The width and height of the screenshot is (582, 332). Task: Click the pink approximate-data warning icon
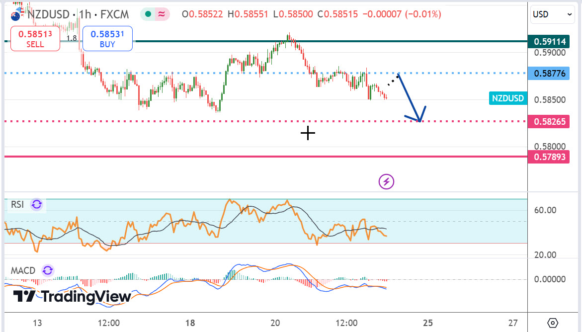click(x=162, y=14)
